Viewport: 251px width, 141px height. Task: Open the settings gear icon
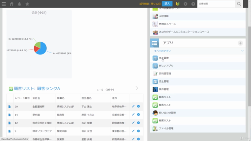coord(186,4)
